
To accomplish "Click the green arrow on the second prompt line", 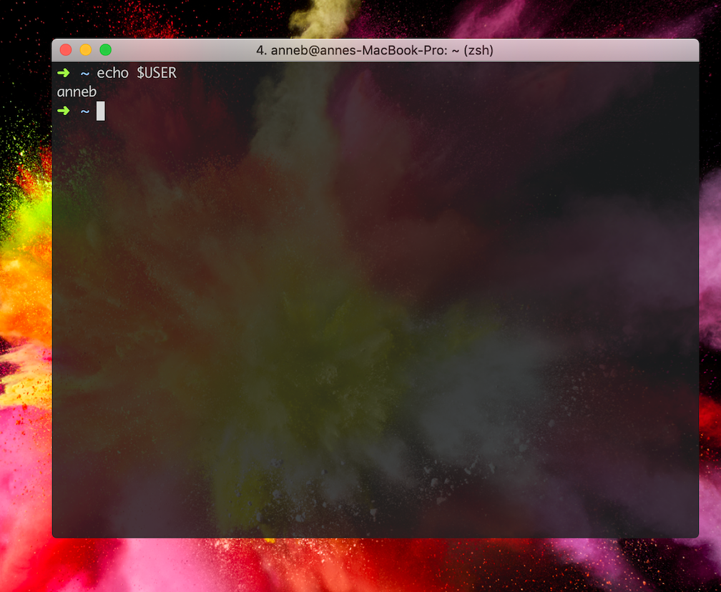I will (x=64, y=111).
